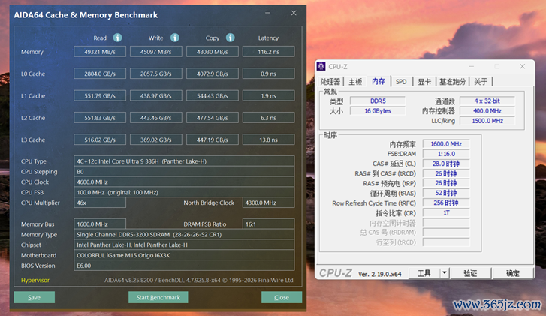Click the 内存频率 value 1600.0 MHz in CPU-Z
Screen dimensions: 546x316
446,143
